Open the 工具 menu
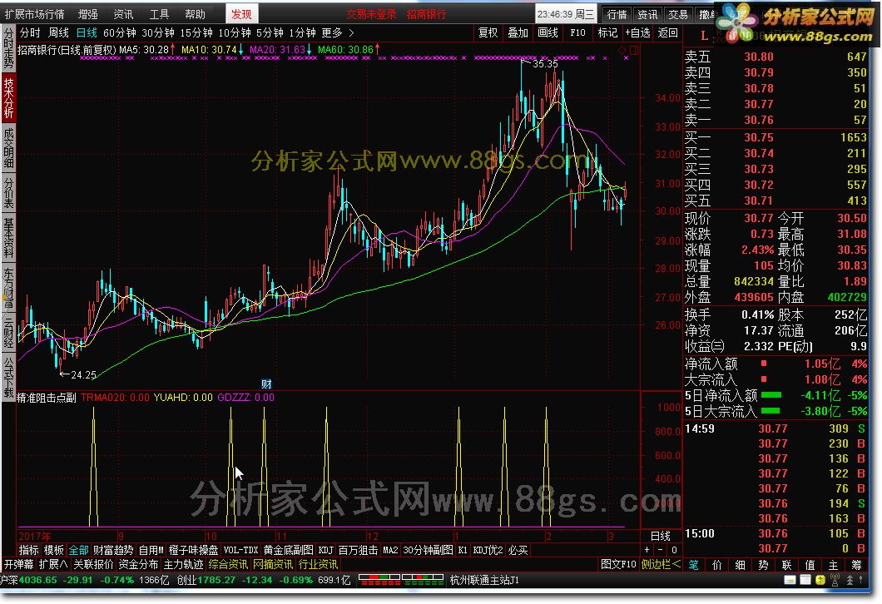Image resolution: width=882 pixels, height=604 pixels. click(x=159, y=14)
